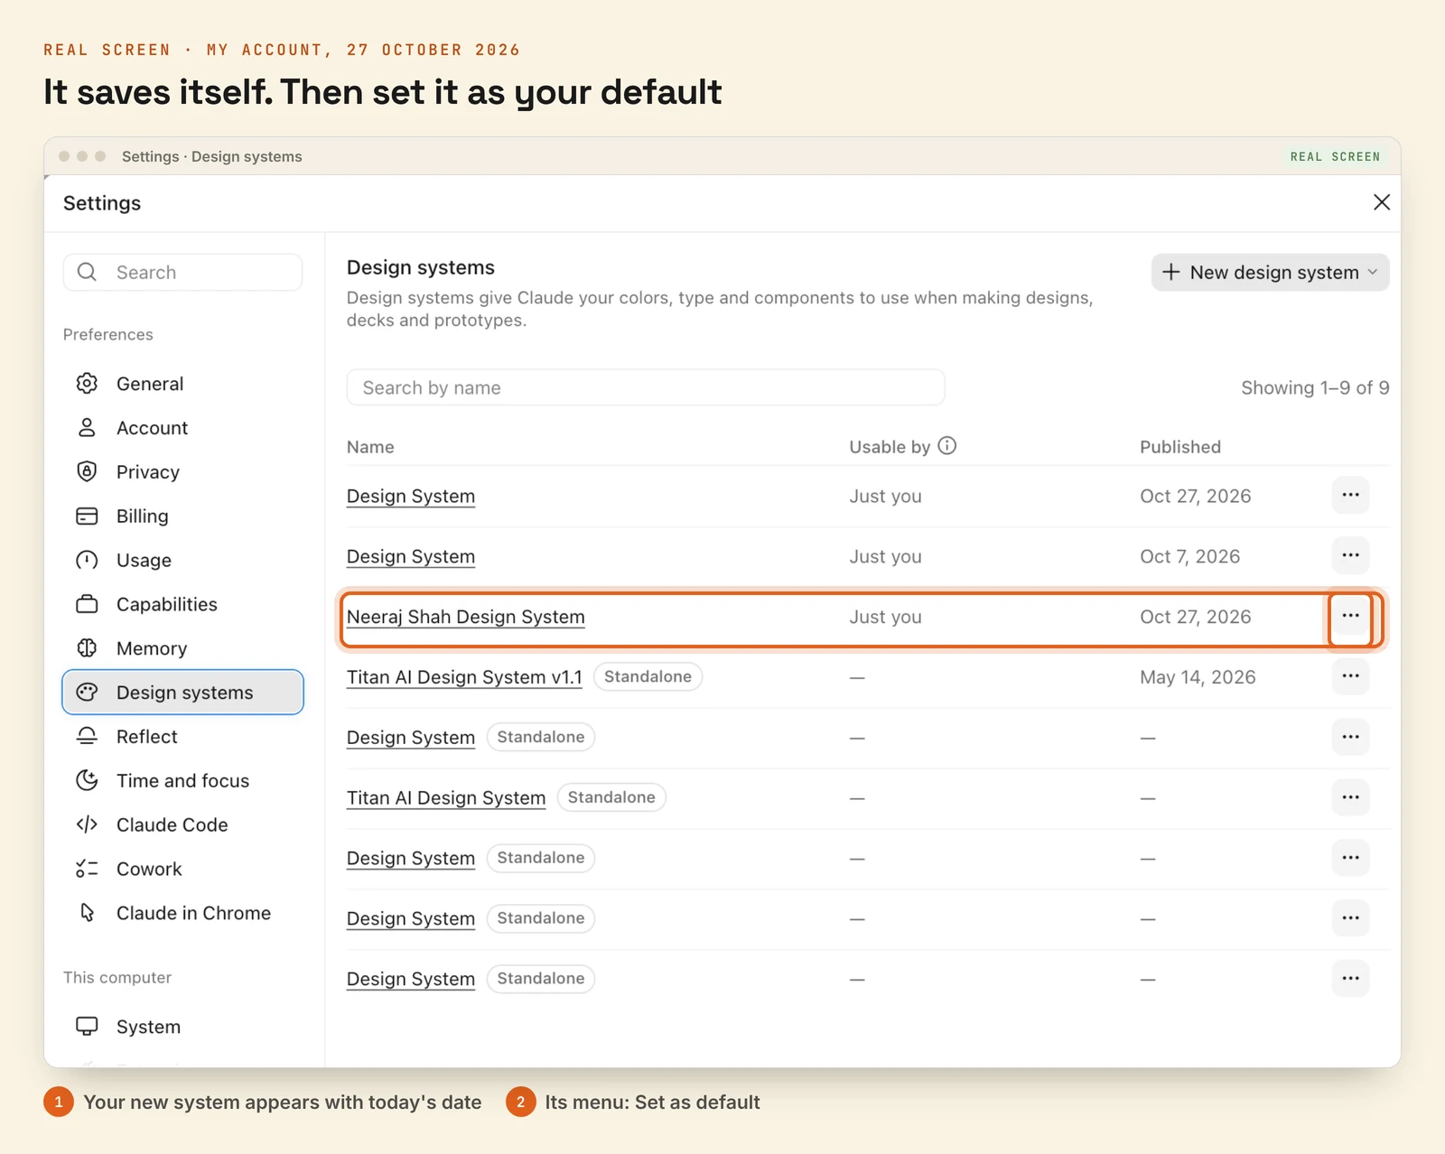Open the Cowork checklist icon
Viewport: 1445px width, 1154px height.
[x=87, y=869]
